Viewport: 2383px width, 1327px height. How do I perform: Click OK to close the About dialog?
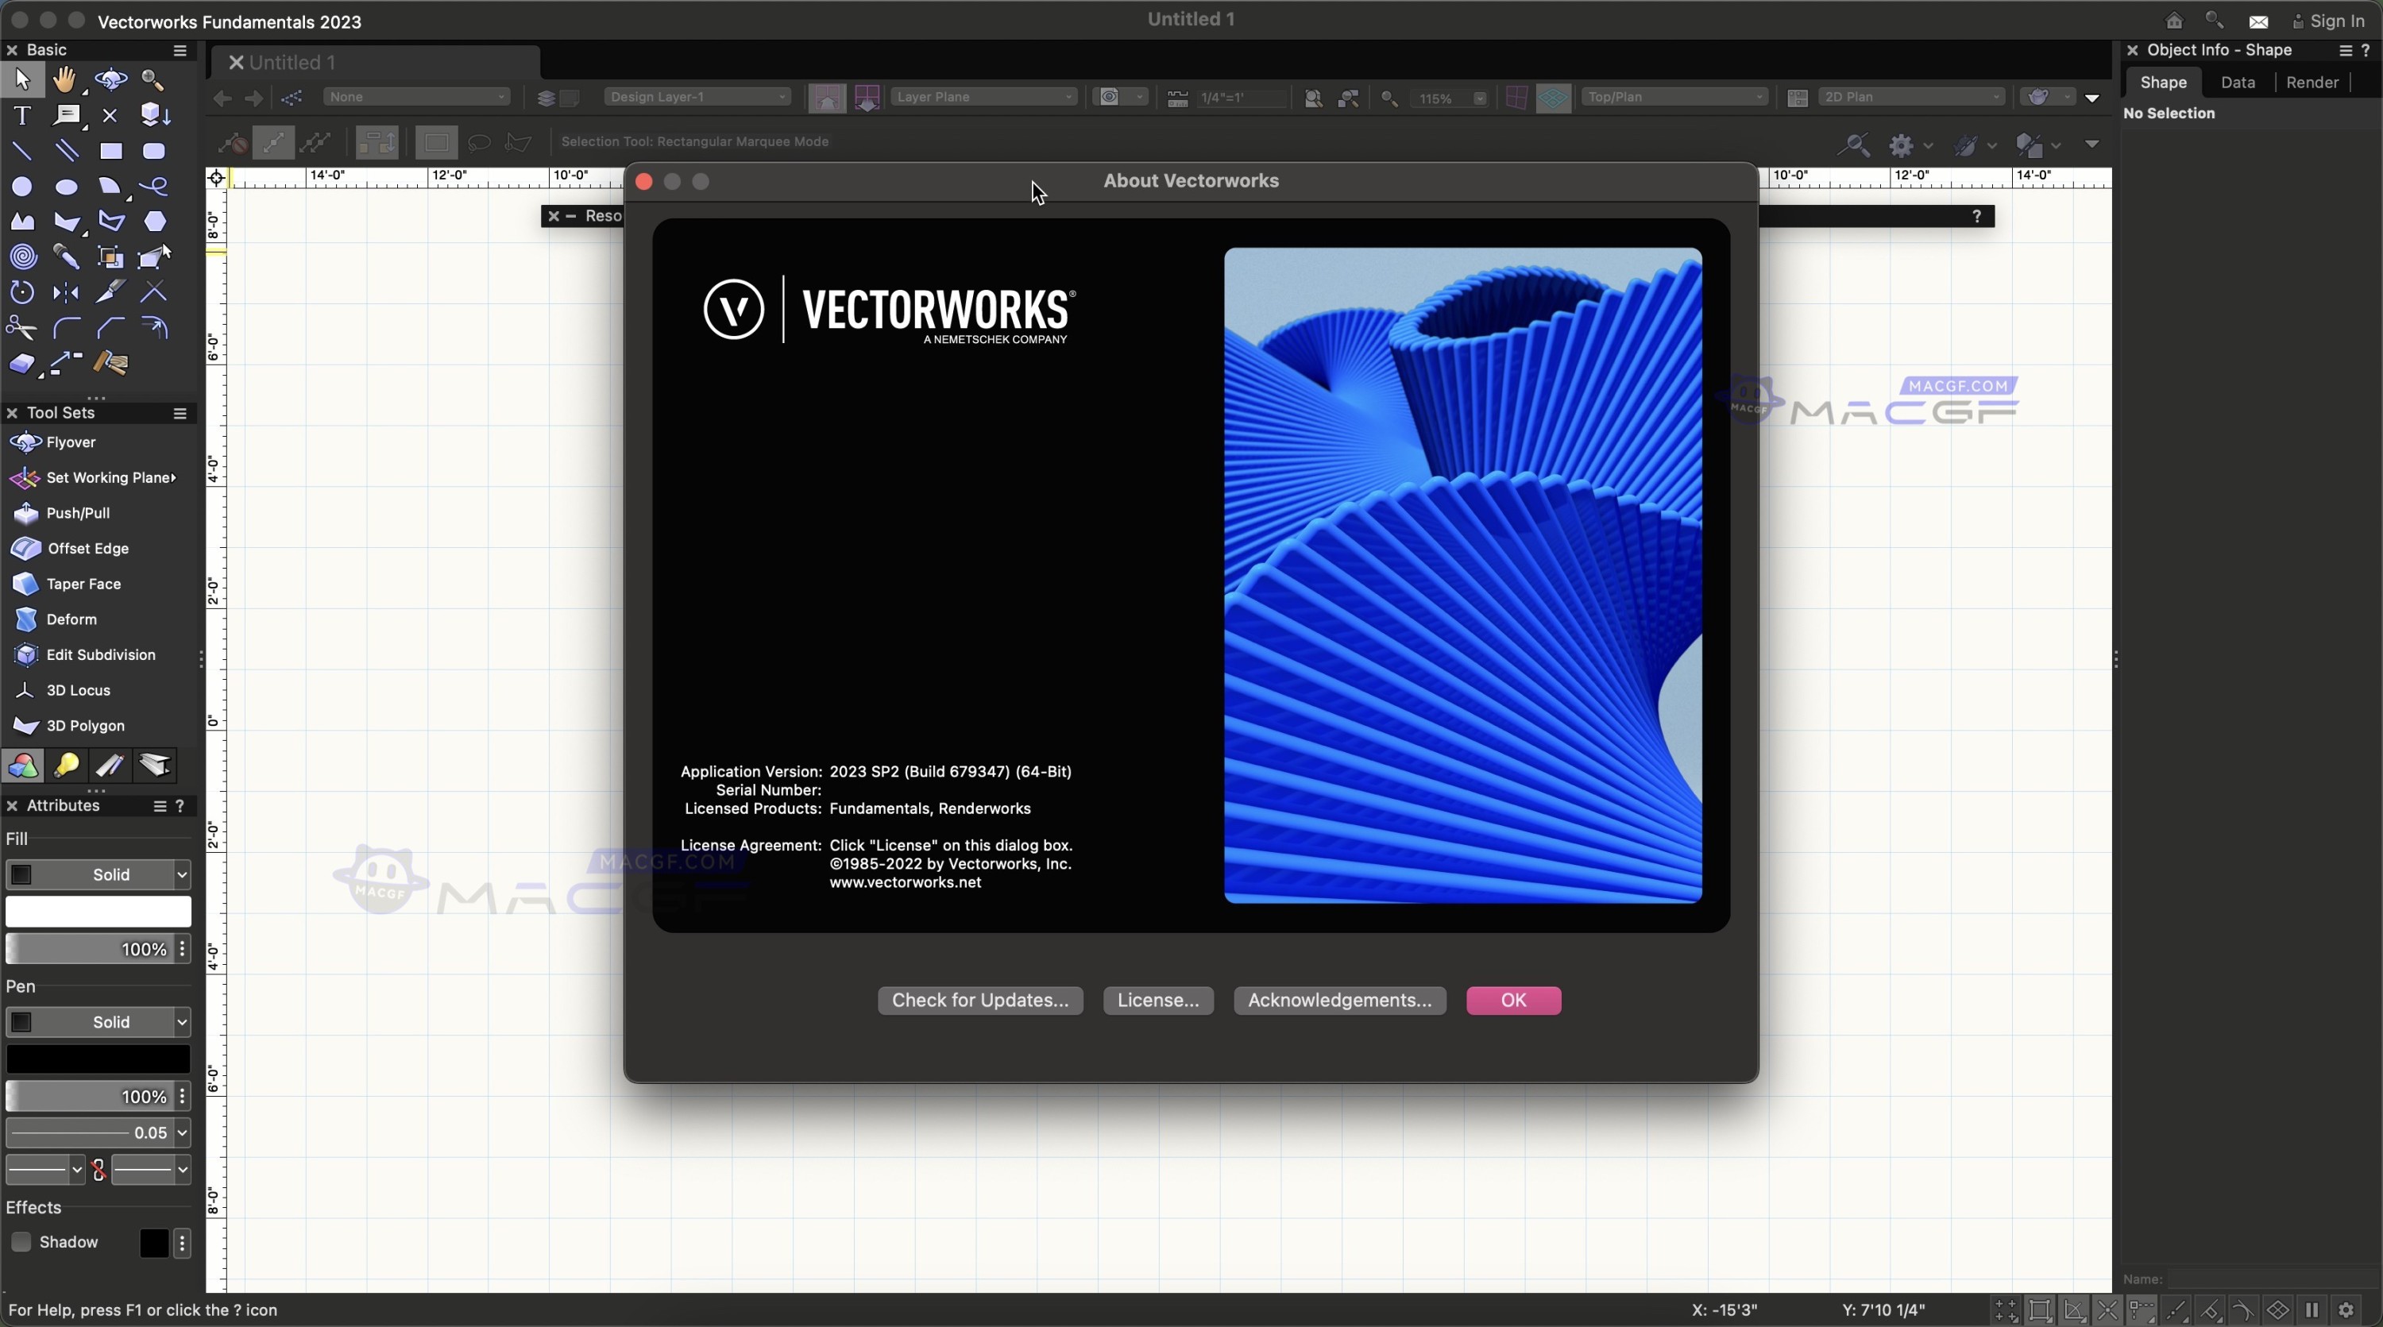[x=1512, y=1000]
